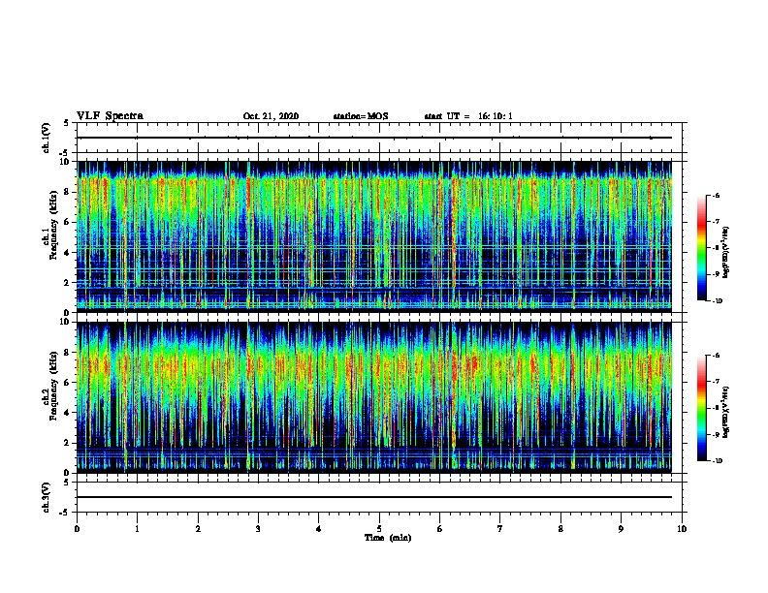
Task: Select the date text "Oct. 21, 2020"
Action: tap(271, 116)
